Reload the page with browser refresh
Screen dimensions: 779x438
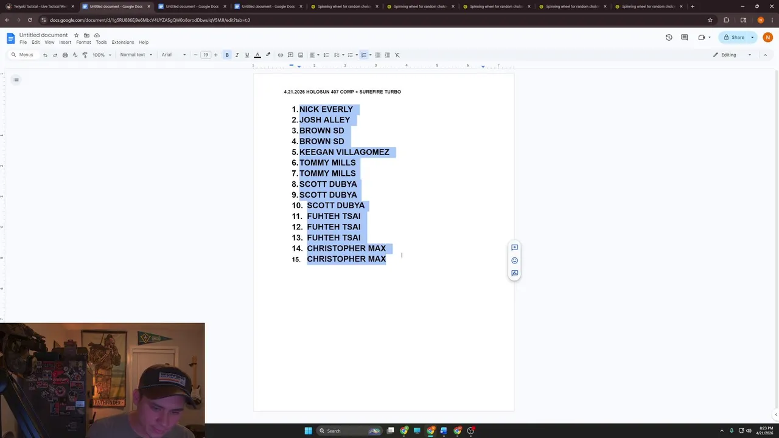[x=30, y=20]
